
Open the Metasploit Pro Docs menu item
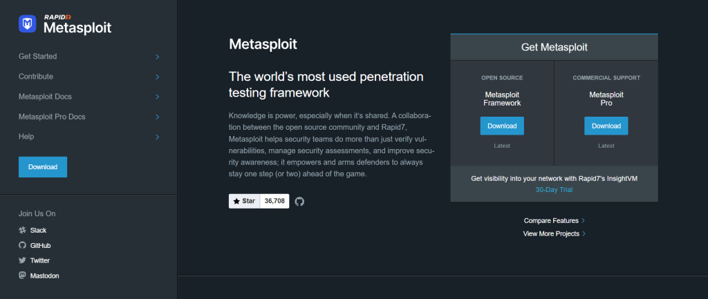pos(52,117)
